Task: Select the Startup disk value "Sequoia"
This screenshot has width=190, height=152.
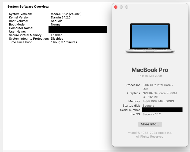Action: tap(148, 106)
